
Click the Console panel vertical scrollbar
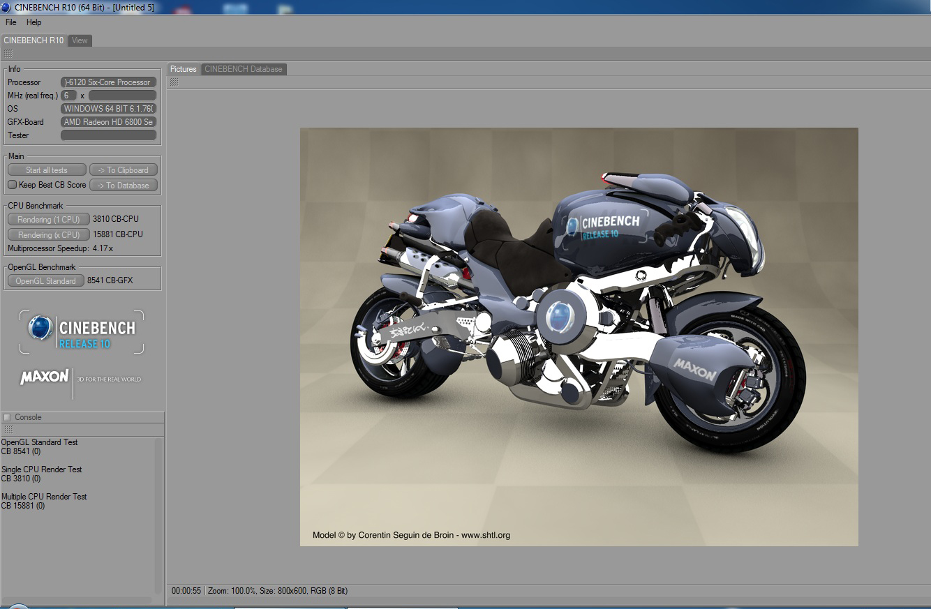[158, 516]
